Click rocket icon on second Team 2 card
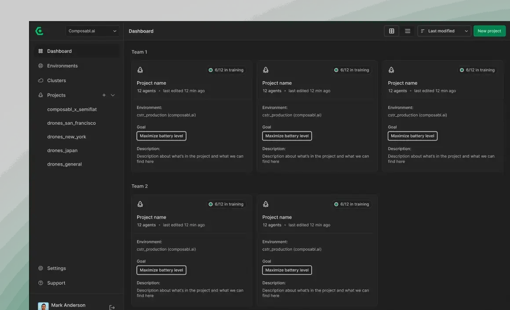This screenshot has height=310, width=510. coord(266,204)
